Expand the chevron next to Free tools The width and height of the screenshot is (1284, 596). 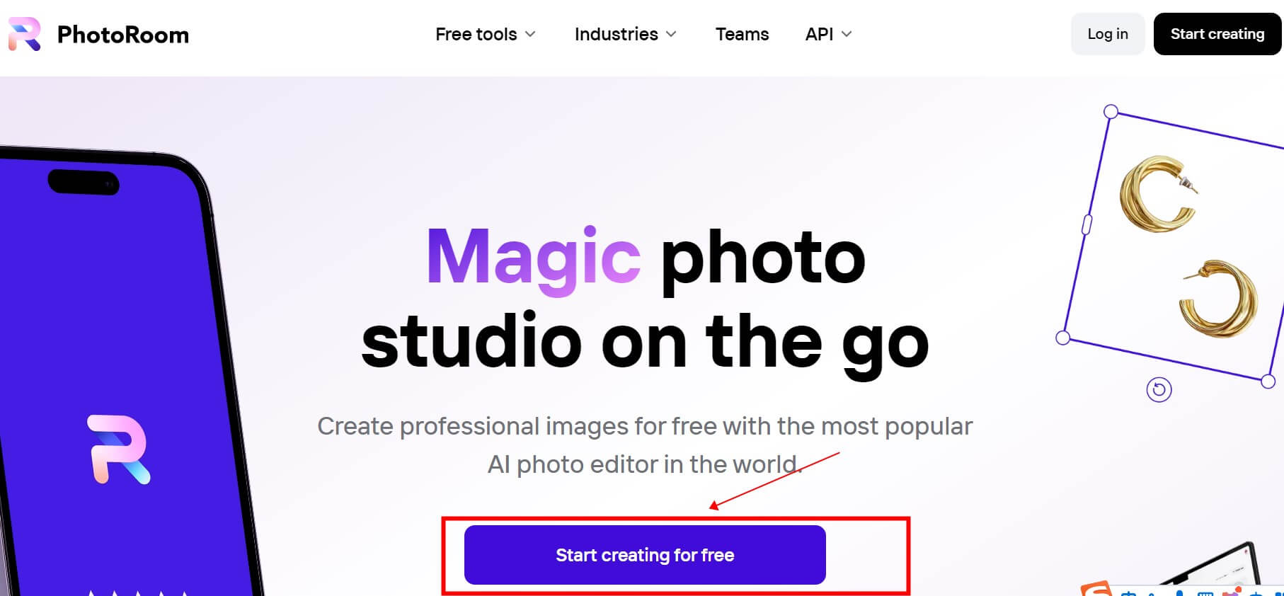click(530, 34)
